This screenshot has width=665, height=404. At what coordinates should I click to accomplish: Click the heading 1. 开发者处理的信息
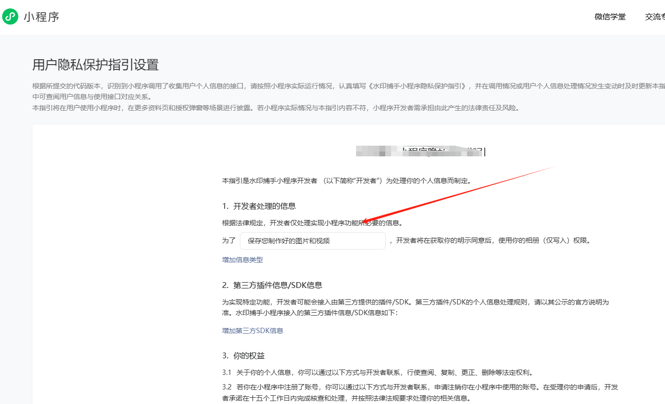[259, 206]
